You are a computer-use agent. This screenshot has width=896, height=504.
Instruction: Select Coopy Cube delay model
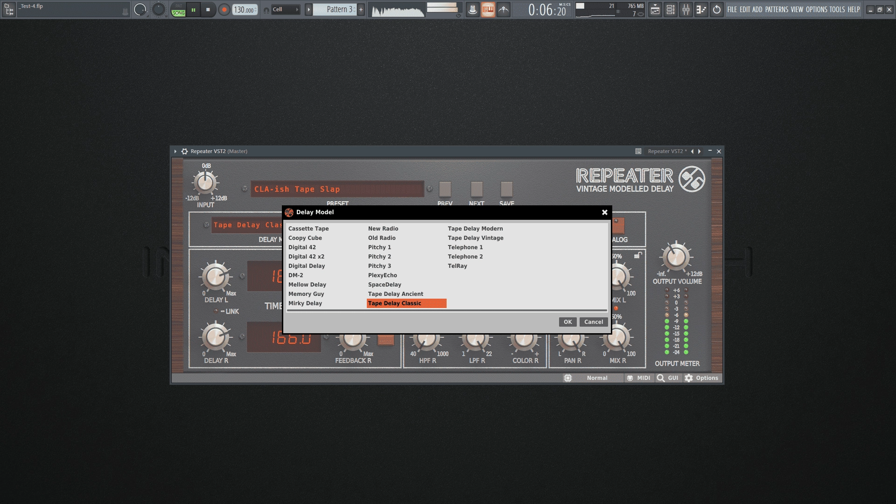pos(305,238)
